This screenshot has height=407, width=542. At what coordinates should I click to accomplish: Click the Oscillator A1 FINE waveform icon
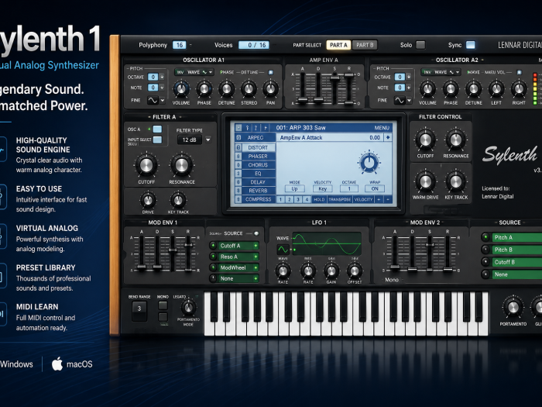pos(153,100)
